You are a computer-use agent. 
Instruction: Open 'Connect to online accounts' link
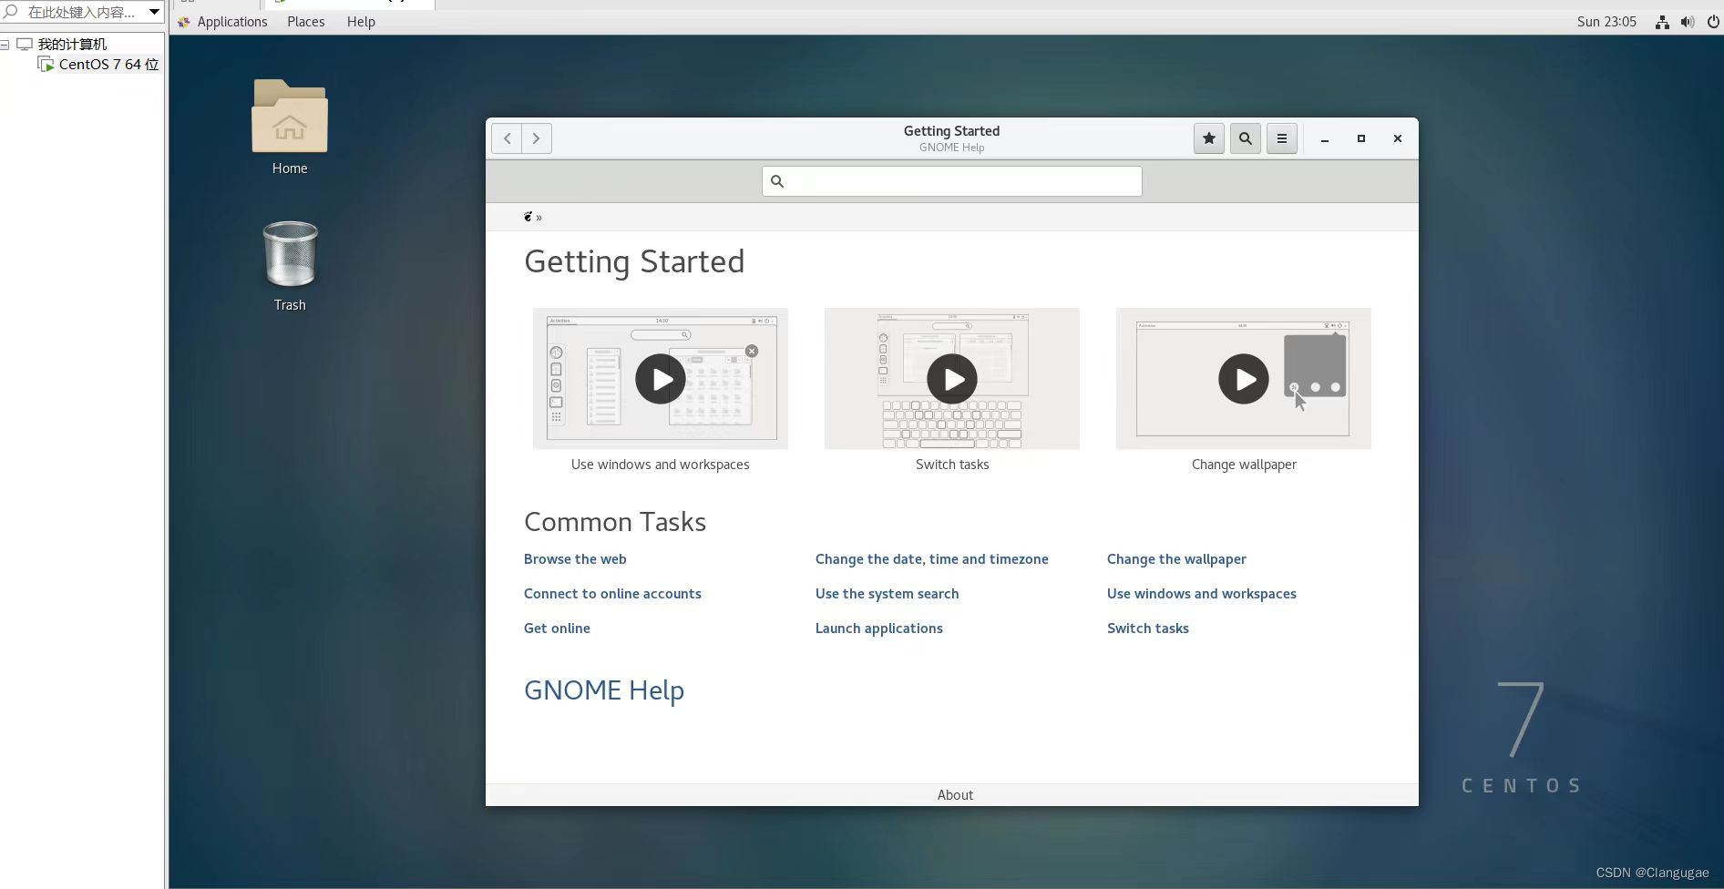click(612, 594)
